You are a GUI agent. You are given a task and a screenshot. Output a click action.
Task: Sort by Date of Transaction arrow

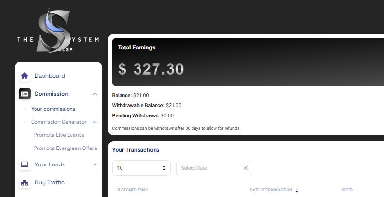(x=297, y=190)
